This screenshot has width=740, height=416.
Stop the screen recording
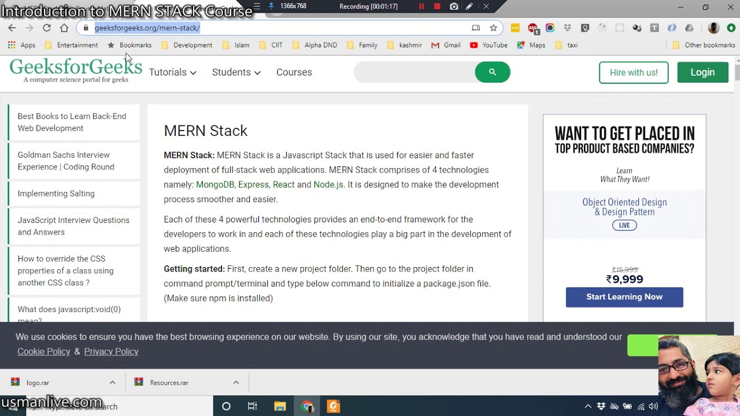[437, 6]
